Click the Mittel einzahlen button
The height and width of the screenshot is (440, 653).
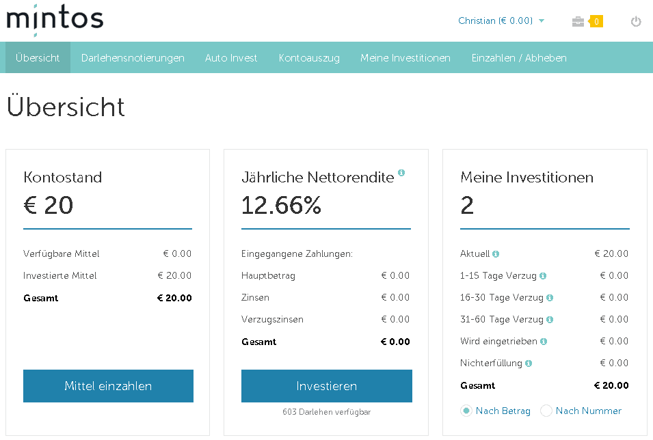coord(108,386)
